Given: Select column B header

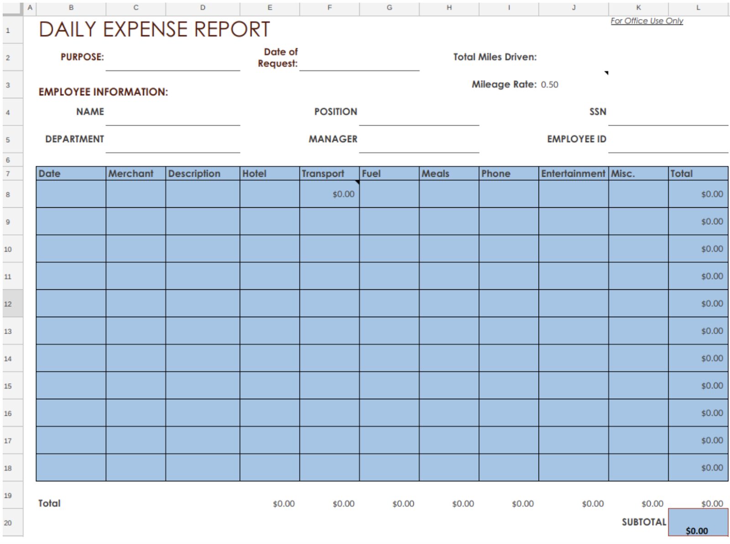Looking at the screenshot, I should pyautogui.click(x=71, y=8).
